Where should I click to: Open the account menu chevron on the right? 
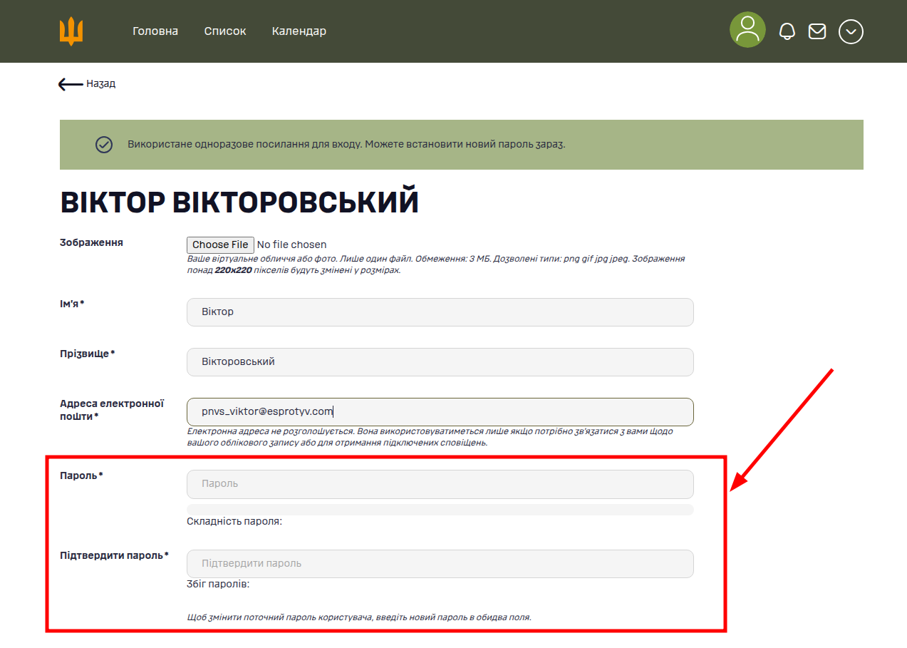[851, 31]
